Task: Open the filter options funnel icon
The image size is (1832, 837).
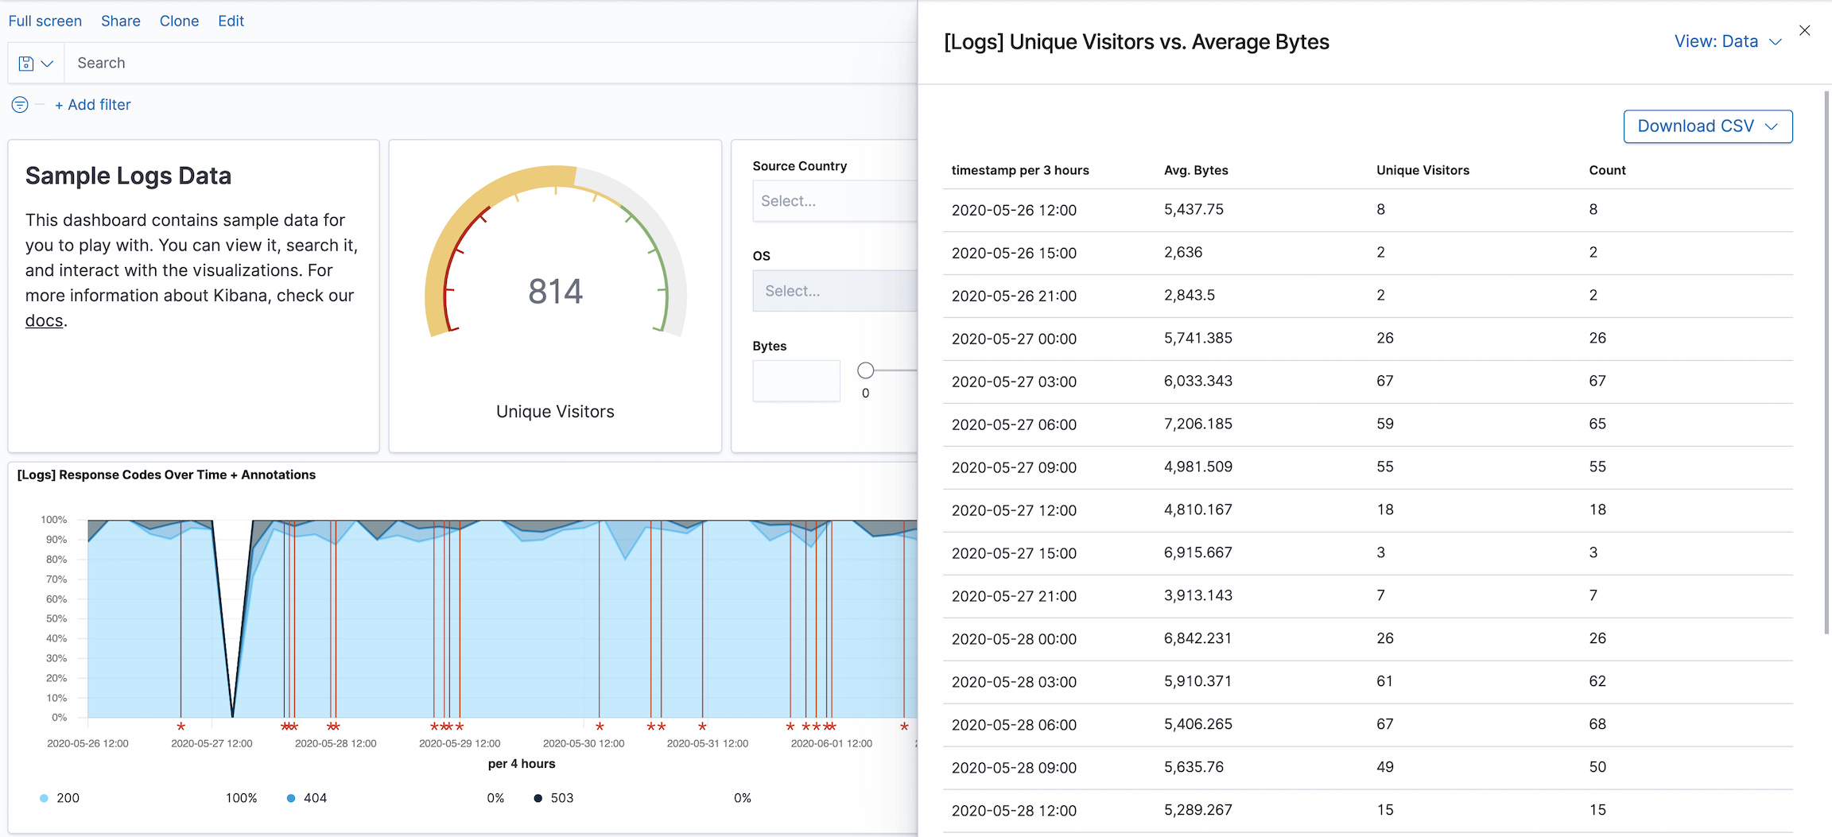Action: pos(19,104)
